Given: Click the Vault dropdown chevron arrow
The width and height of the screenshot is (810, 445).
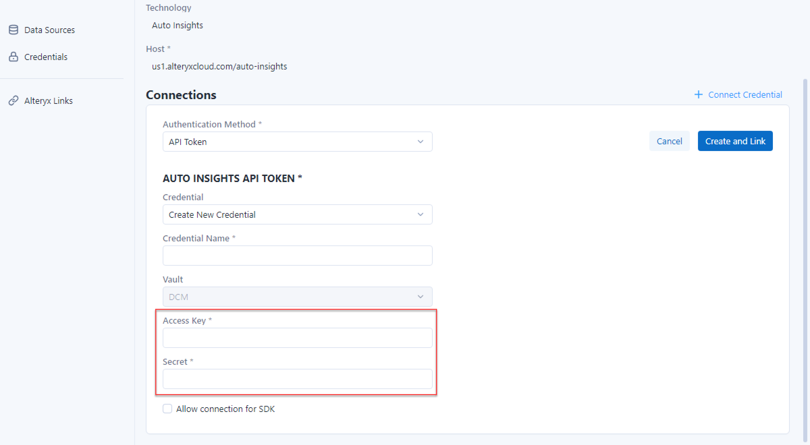Looking at the screenshot, I should click(x=420, y=297).
